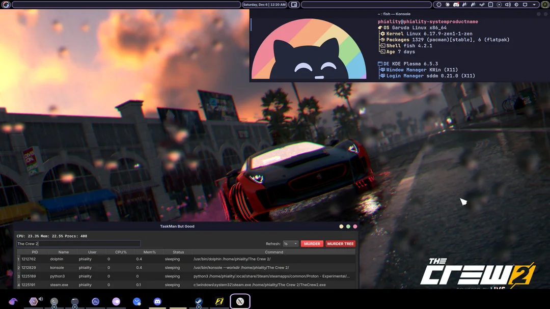Screen dimensions: 550x309
Task: Focus the 'The Crew 2' search field
Action: tap(78, 244)
